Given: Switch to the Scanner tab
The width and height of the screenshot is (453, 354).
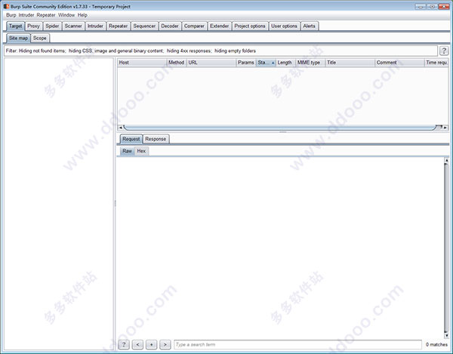Looking at the screenshot, I should (73, 26).
